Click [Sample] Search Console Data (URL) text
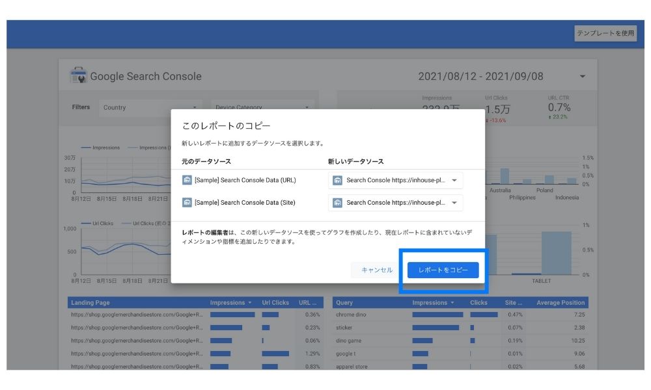The width and height of the screenshot is (651, 390). (x=245, y=180)
